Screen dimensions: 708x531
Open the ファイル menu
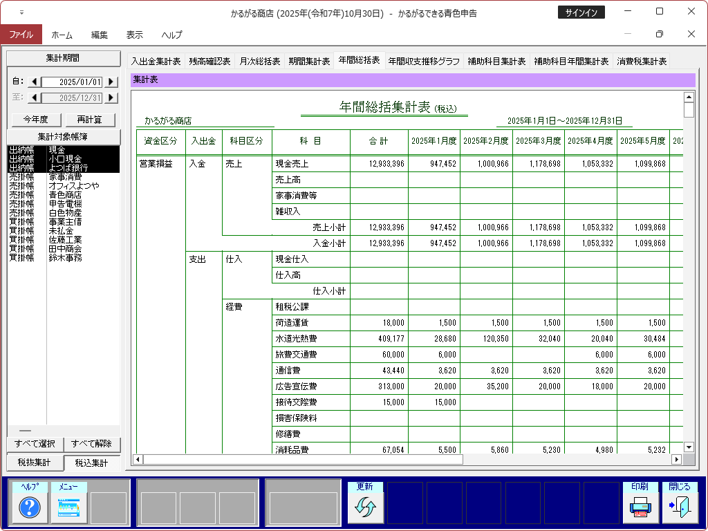pyautogui.click(x=21, y=35)
